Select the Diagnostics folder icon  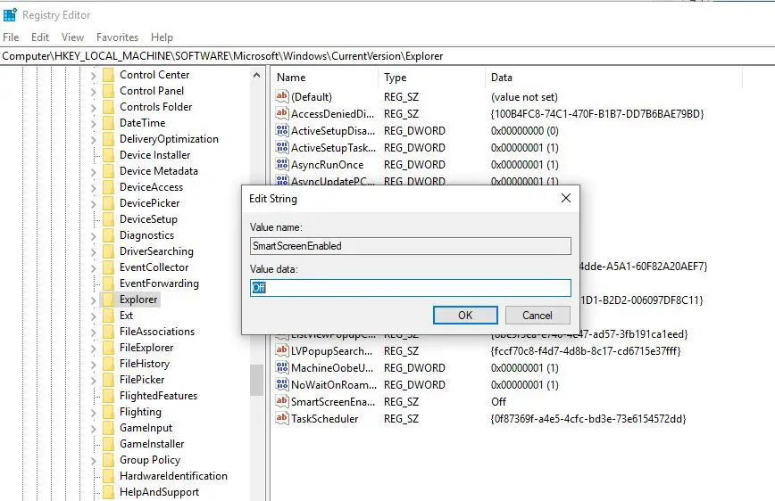(x=108, y=235)
